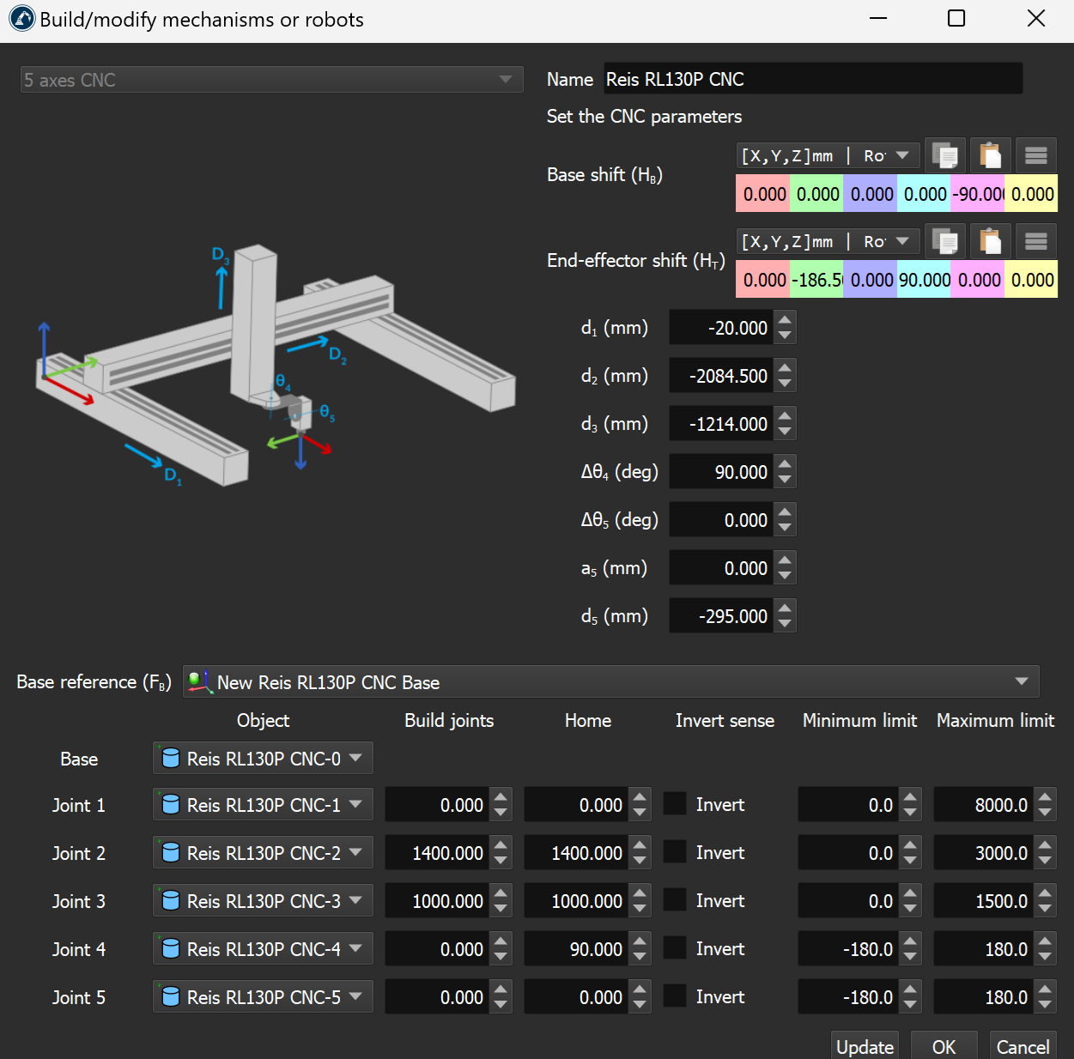The width and height of the screenshot is (1074, 1059).
Task: Click the Name text field
Action: pyautogui.click(x=812, y=79)
